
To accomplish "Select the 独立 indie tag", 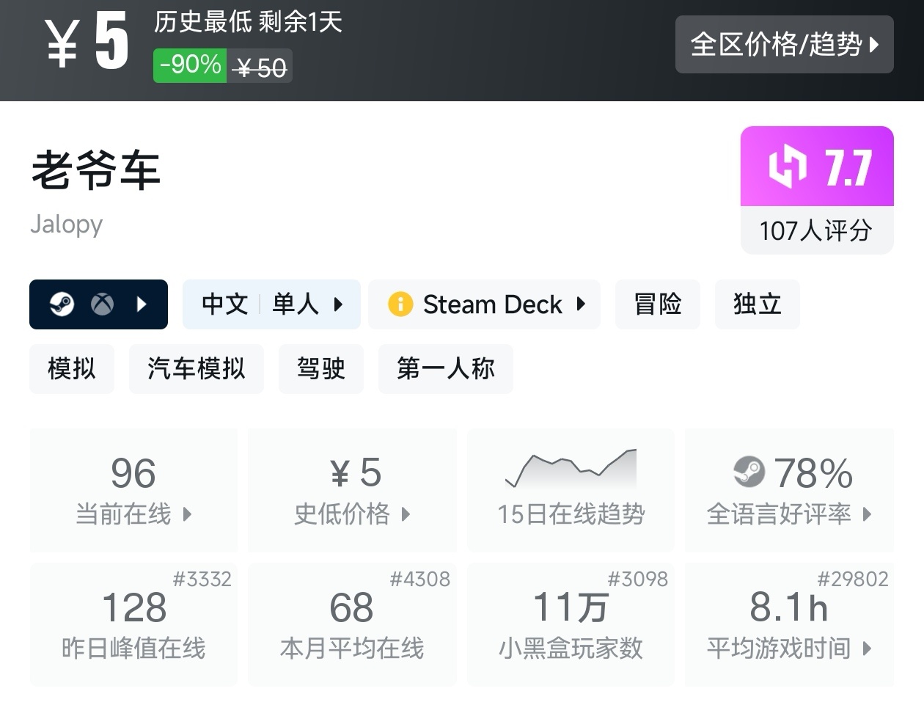I will click(x=757, y=304).
